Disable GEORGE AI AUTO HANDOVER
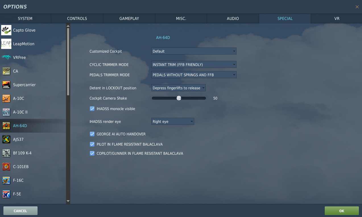The image size is (362, 217). [x=92, y=134]
